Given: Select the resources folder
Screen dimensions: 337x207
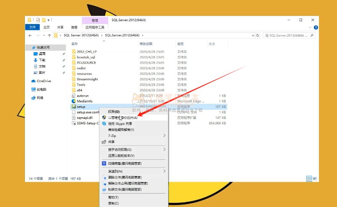Looking at the screenshot, I should click(x=84, y=74).
